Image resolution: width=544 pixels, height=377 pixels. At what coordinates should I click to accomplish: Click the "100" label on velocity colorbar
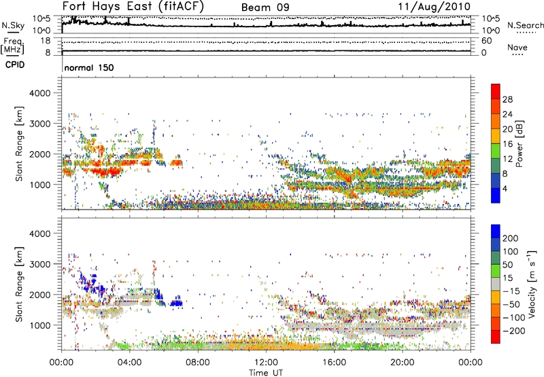pyautogui.click(x=511, y=252)
